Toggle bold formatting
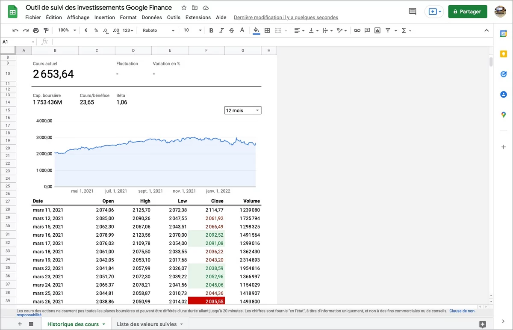513x330 pixels. 211,30
